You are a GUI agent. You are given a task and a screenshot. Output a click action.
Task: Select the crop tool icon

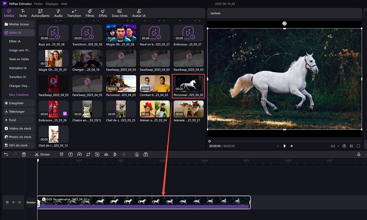coord(88,154)
